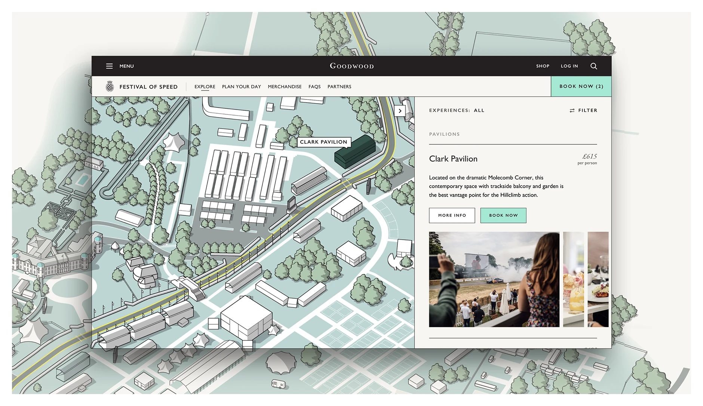This screenshot has height=406, width=703.
Task: Open the FAQS tab
Action: tap(314, 87)
